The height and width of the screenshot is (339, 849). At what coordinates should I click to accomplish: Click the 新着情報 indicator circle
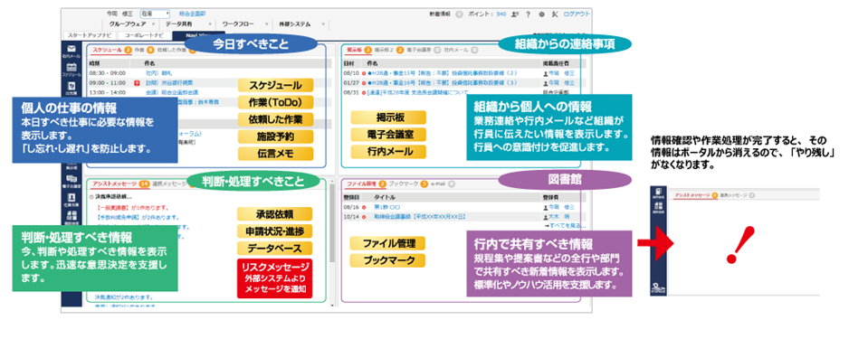pyautogui.click(x=459, y=14)
